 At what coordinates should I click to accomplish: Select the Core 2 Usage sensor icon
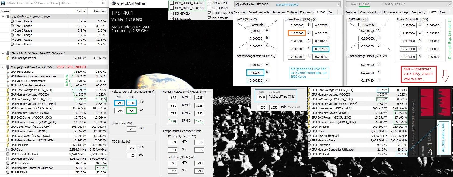[12, 30]
